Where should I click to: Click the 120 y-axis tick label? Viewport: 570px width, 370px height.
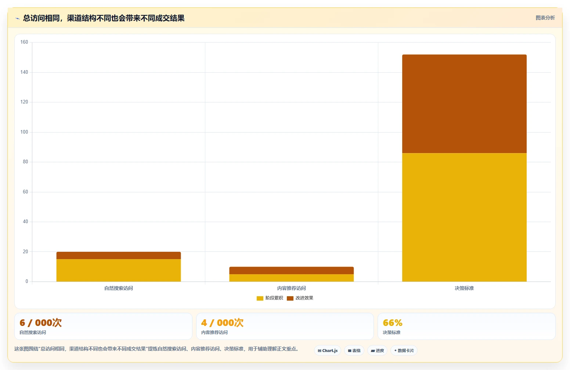[x=24, y=102]
